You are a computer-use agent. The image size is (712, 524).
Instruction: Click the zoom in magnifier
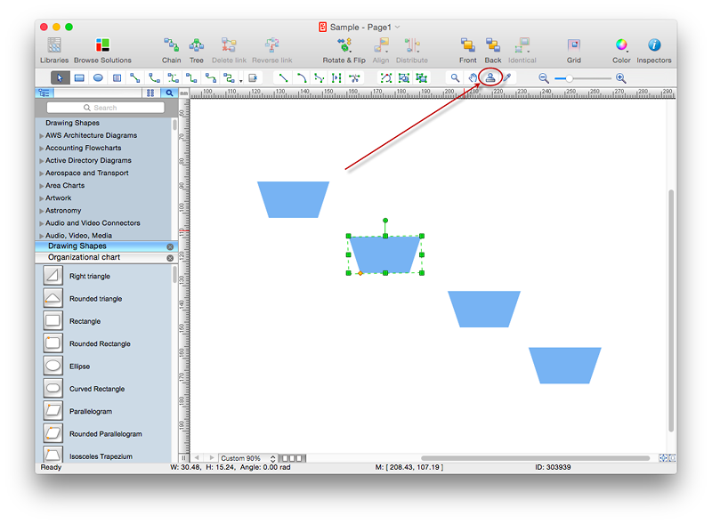click(x=620, y=78)
